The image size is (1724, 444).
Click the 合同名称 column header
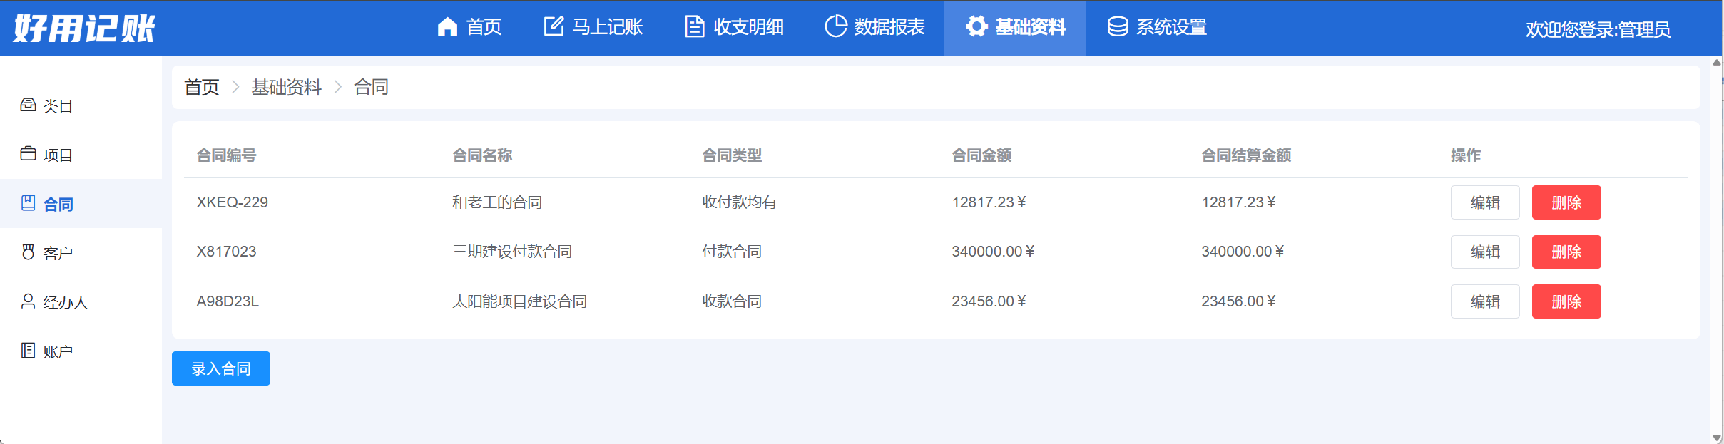click(x=482, y=155)
